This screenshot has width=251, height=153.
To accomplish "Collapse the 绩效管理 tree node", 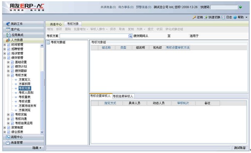I will (5, 58).
